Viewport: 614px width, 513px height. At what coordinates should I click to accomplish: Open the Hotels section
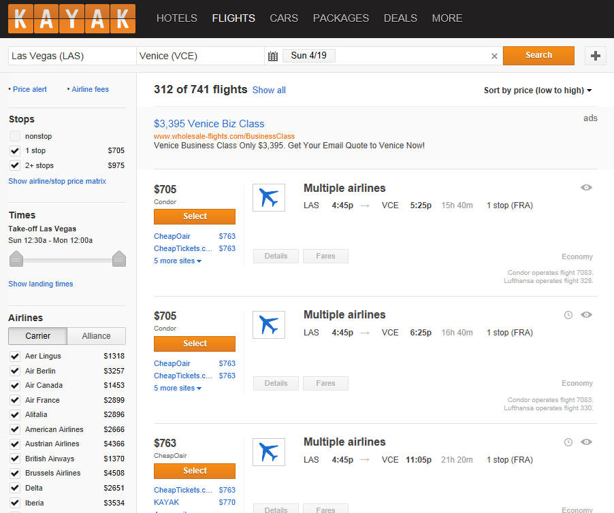176,18
